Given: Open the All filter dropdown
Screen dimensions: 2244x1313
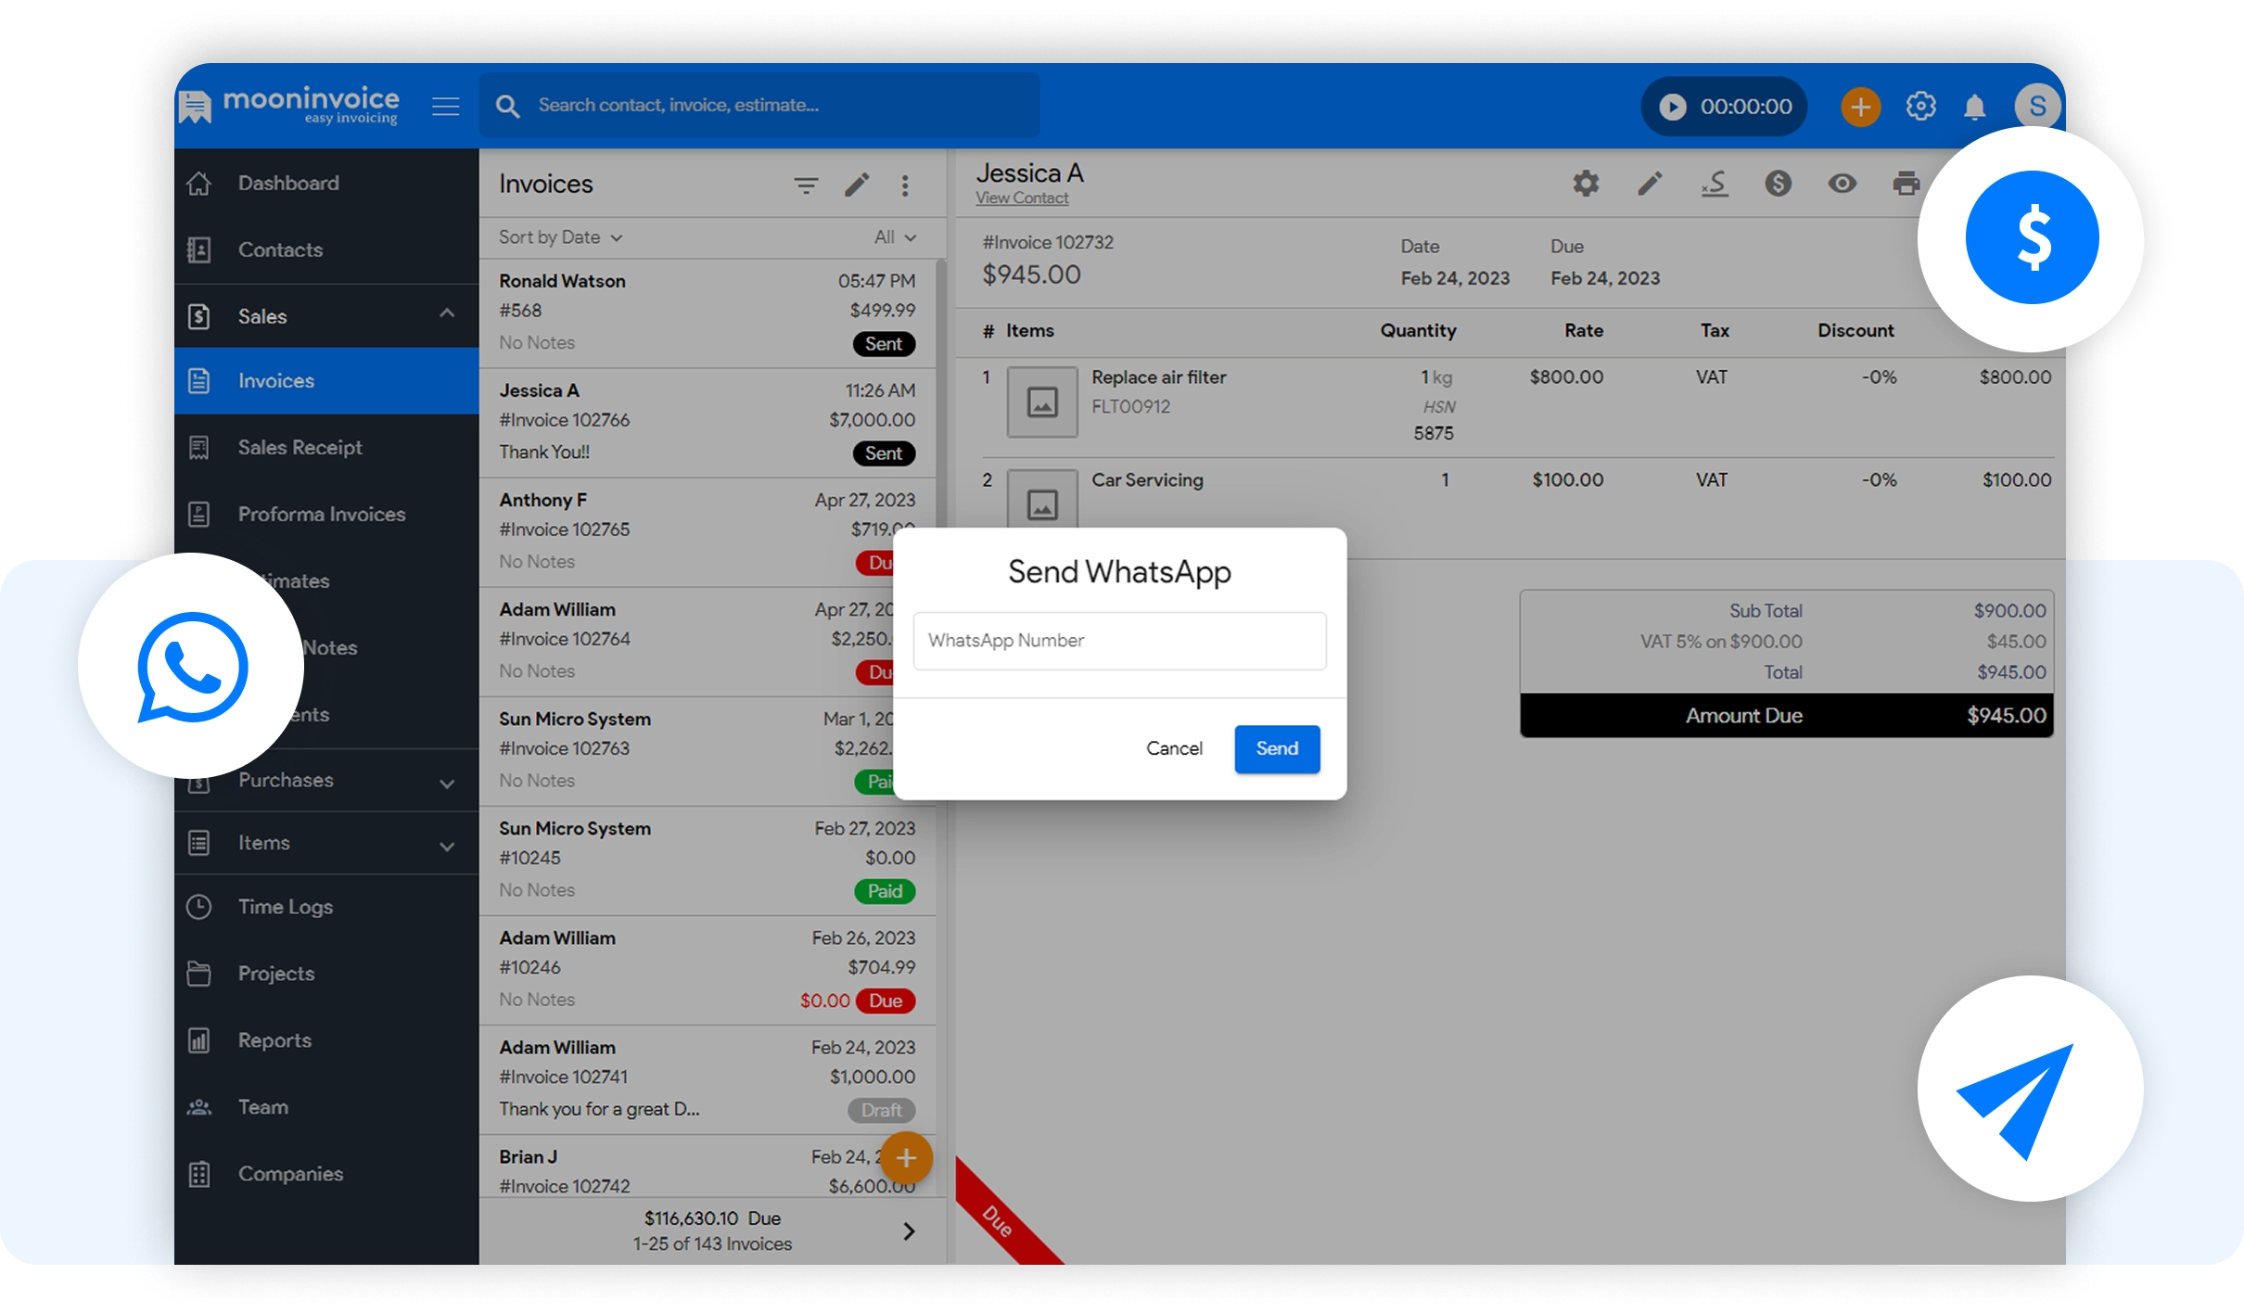Looking at the screenshot, I should (x=895, y=237).
